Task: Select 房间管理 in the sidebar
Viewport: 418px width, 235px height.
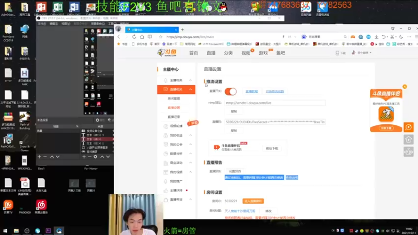Action: coord(174,99)
